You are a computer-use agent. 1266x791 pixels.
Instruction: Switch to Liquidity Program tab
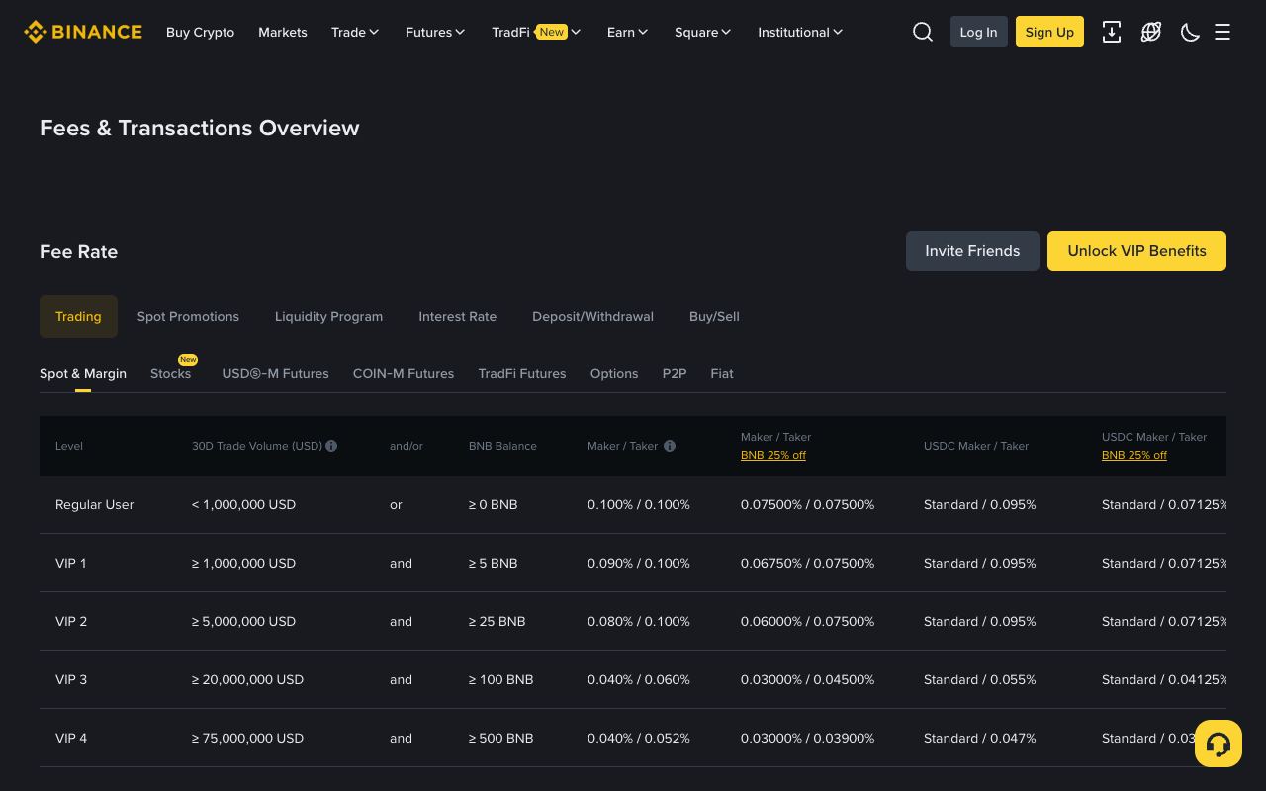[328, 316]
